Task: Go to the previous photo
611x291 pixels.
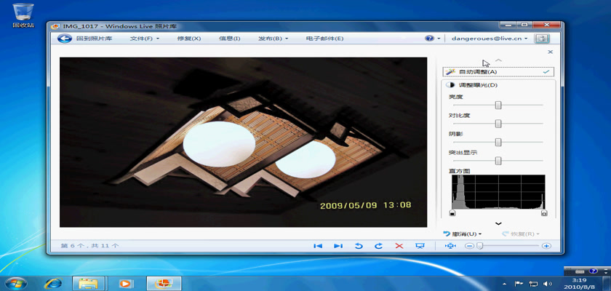Action: (318, 246)
